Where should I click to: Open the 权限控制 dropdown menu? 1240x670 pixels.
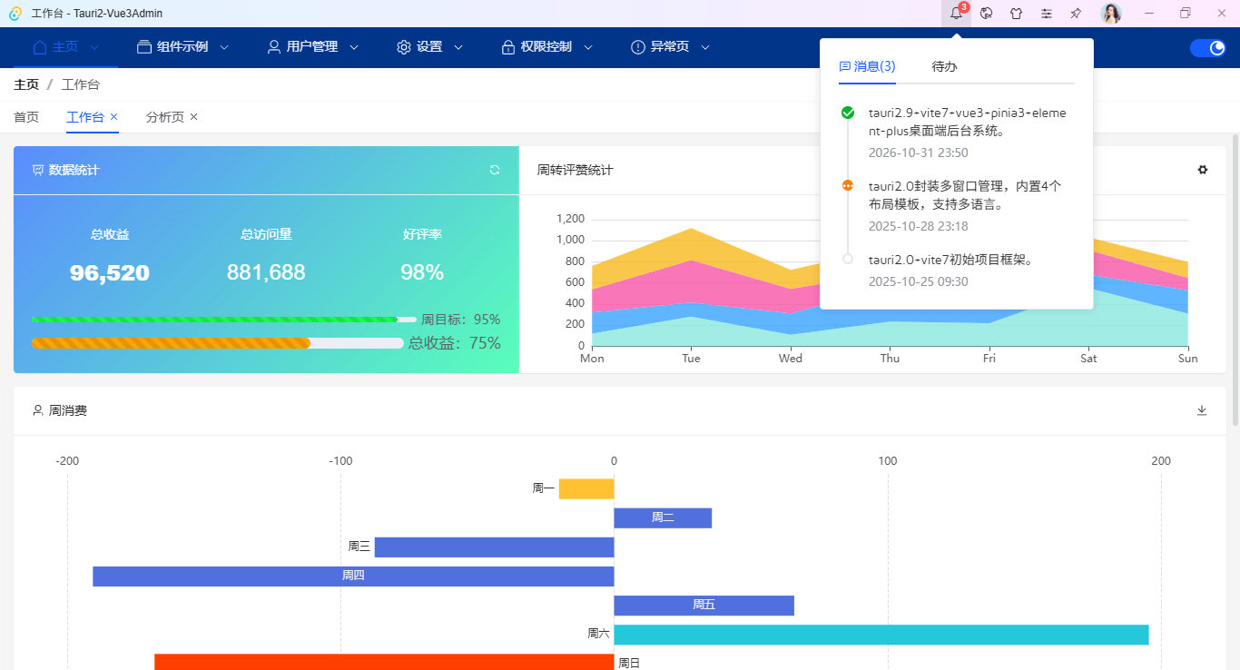546,47
